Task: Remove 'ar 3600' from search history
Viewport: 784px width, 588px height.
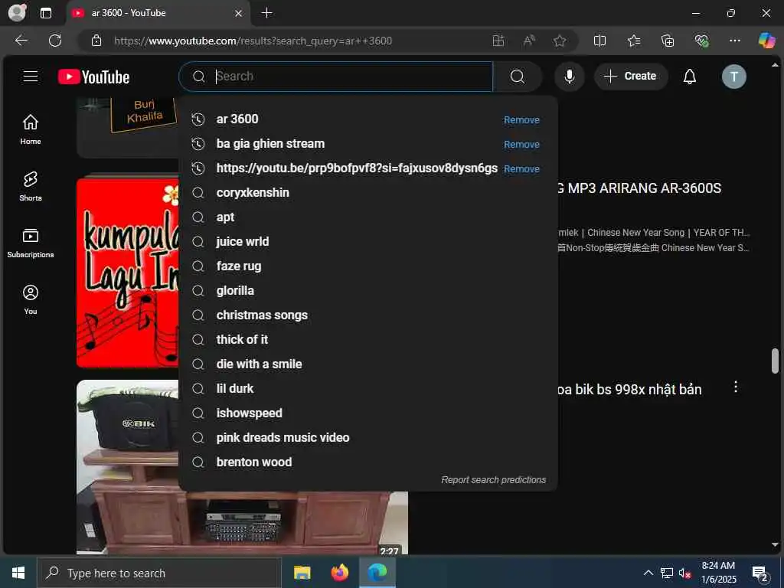Action: (521, 120)
